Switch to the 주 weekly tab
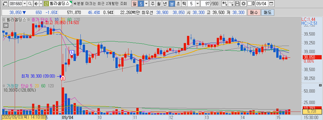Viewport: 323px width, 120px height. tap(153, 4)
